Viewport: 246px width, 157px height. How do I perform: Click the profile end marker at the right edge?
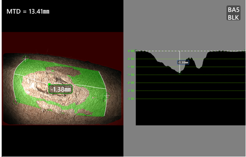coord(245,51)
